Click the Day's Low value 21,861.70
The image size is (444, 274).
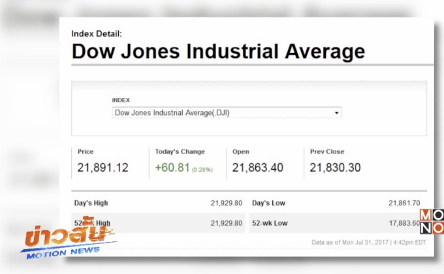coord(404,203)
